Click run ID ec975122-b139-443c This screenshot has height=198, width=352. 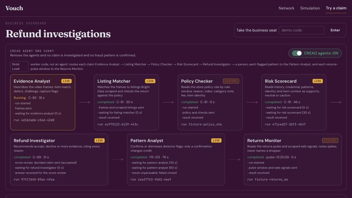118,124
